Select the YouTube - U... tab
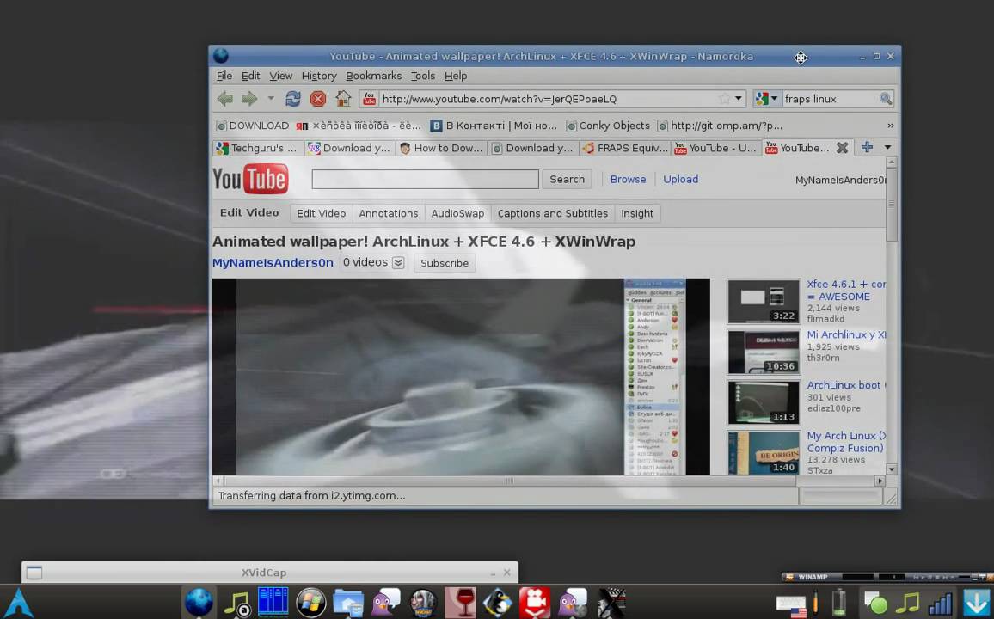The height and width of the screenshot is (619, 994). coord(715,148)
